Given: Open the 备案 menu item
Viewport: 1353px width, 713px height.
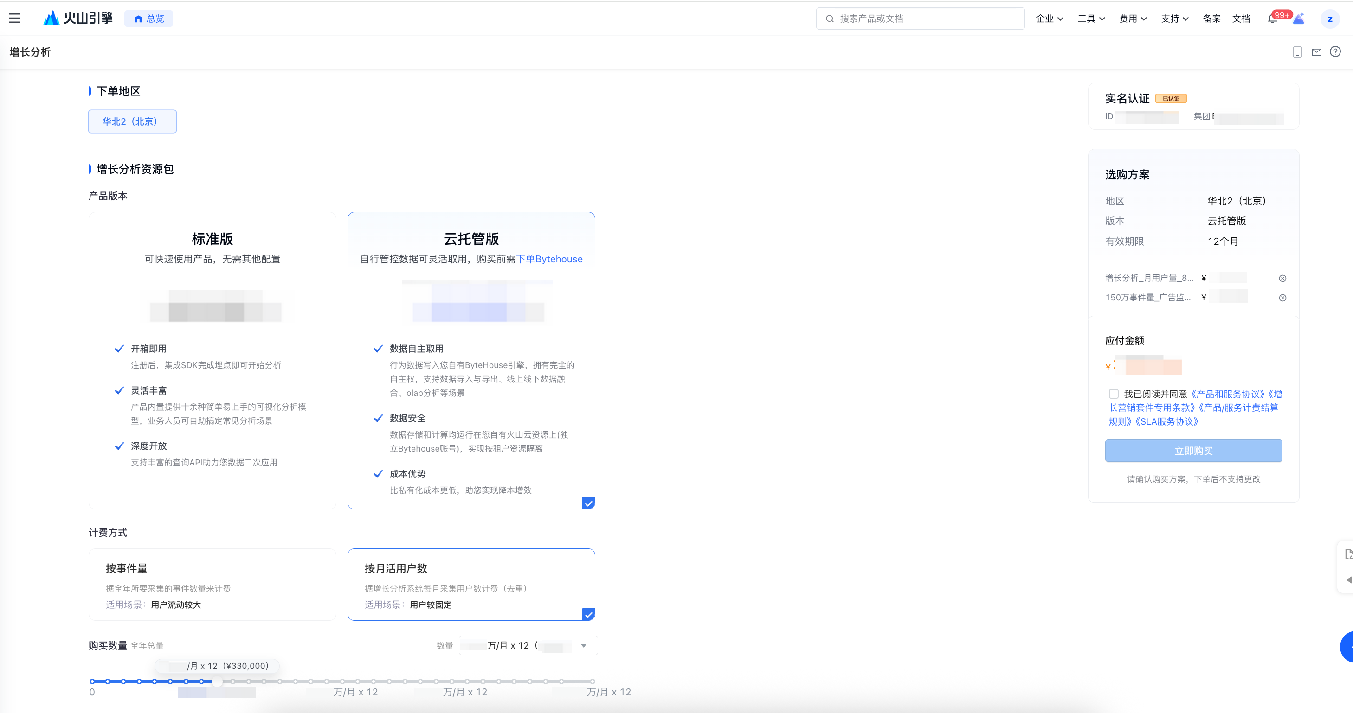Looking at the screenshot, I should (1211, 19).
